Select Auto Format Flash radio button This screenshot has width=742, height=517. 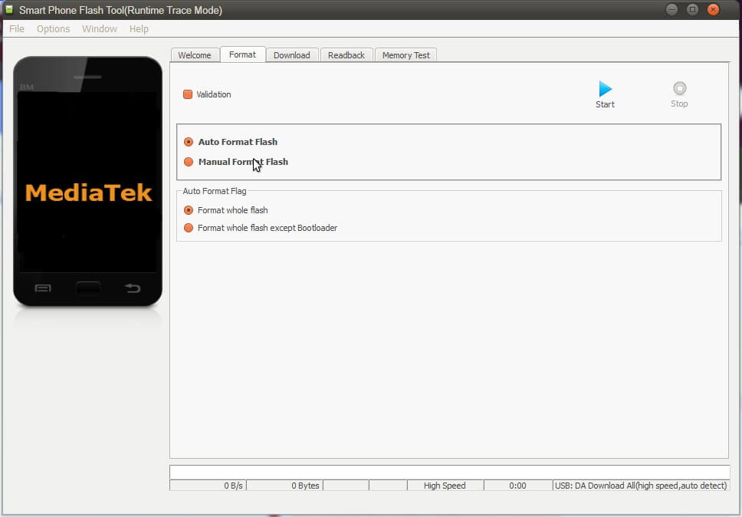(x=189, y=142)
